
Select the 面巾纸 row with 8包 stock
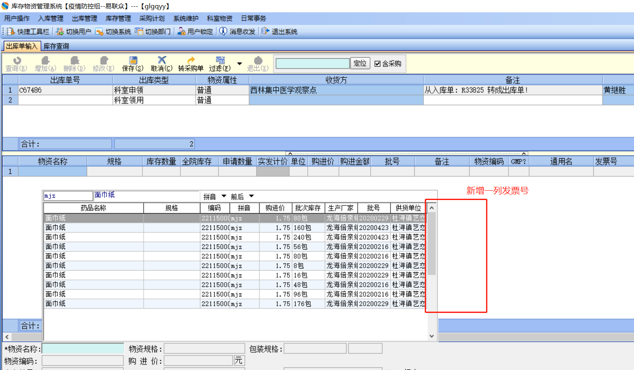(235, 266)
